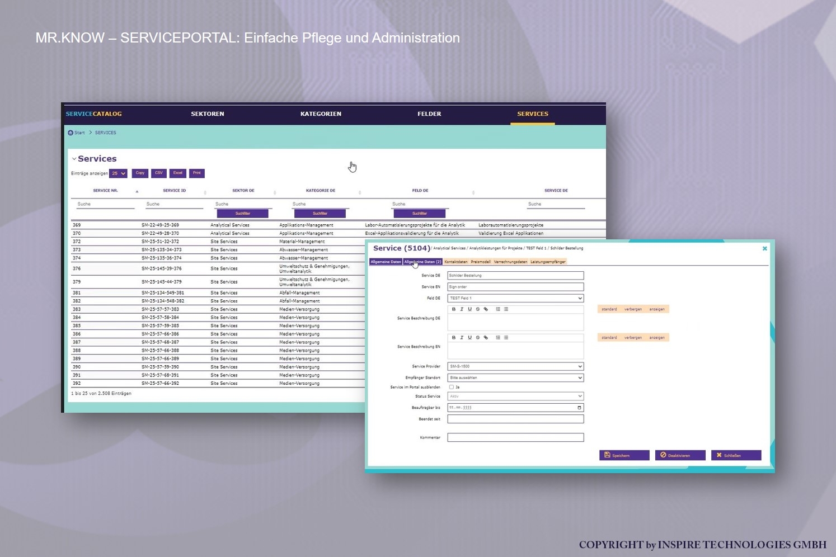Open the KATEGORIEN menu
This screenshot has height=557, width=836.
point(321,114)
